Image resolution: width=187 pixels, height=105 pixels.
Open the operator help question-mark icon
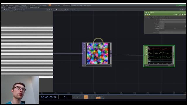(x=145, y=15)
